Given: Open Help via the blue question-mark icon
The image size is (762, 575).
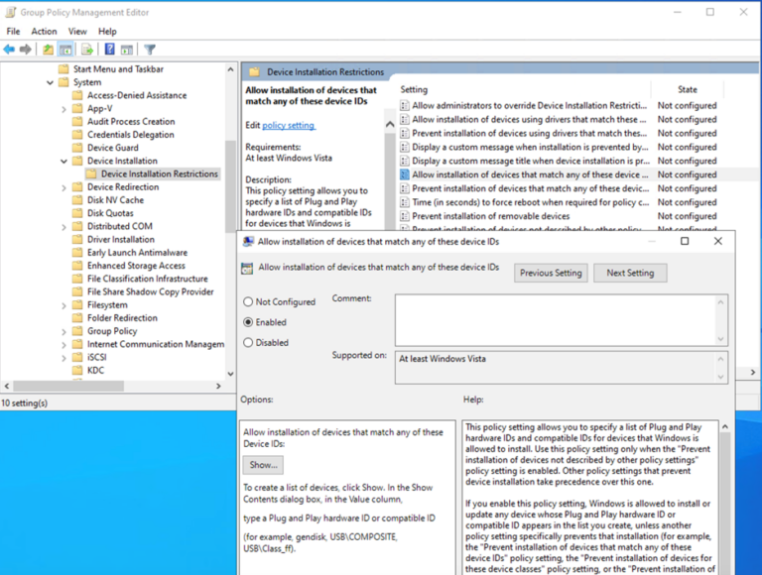Looking at the screenshot, I should [109, 50].
